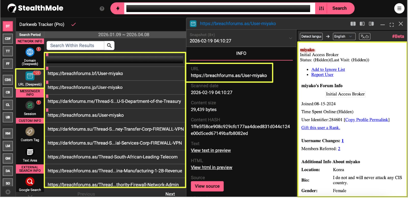Open the Text Area icon
408x198 pixels.
click(30, 152)
